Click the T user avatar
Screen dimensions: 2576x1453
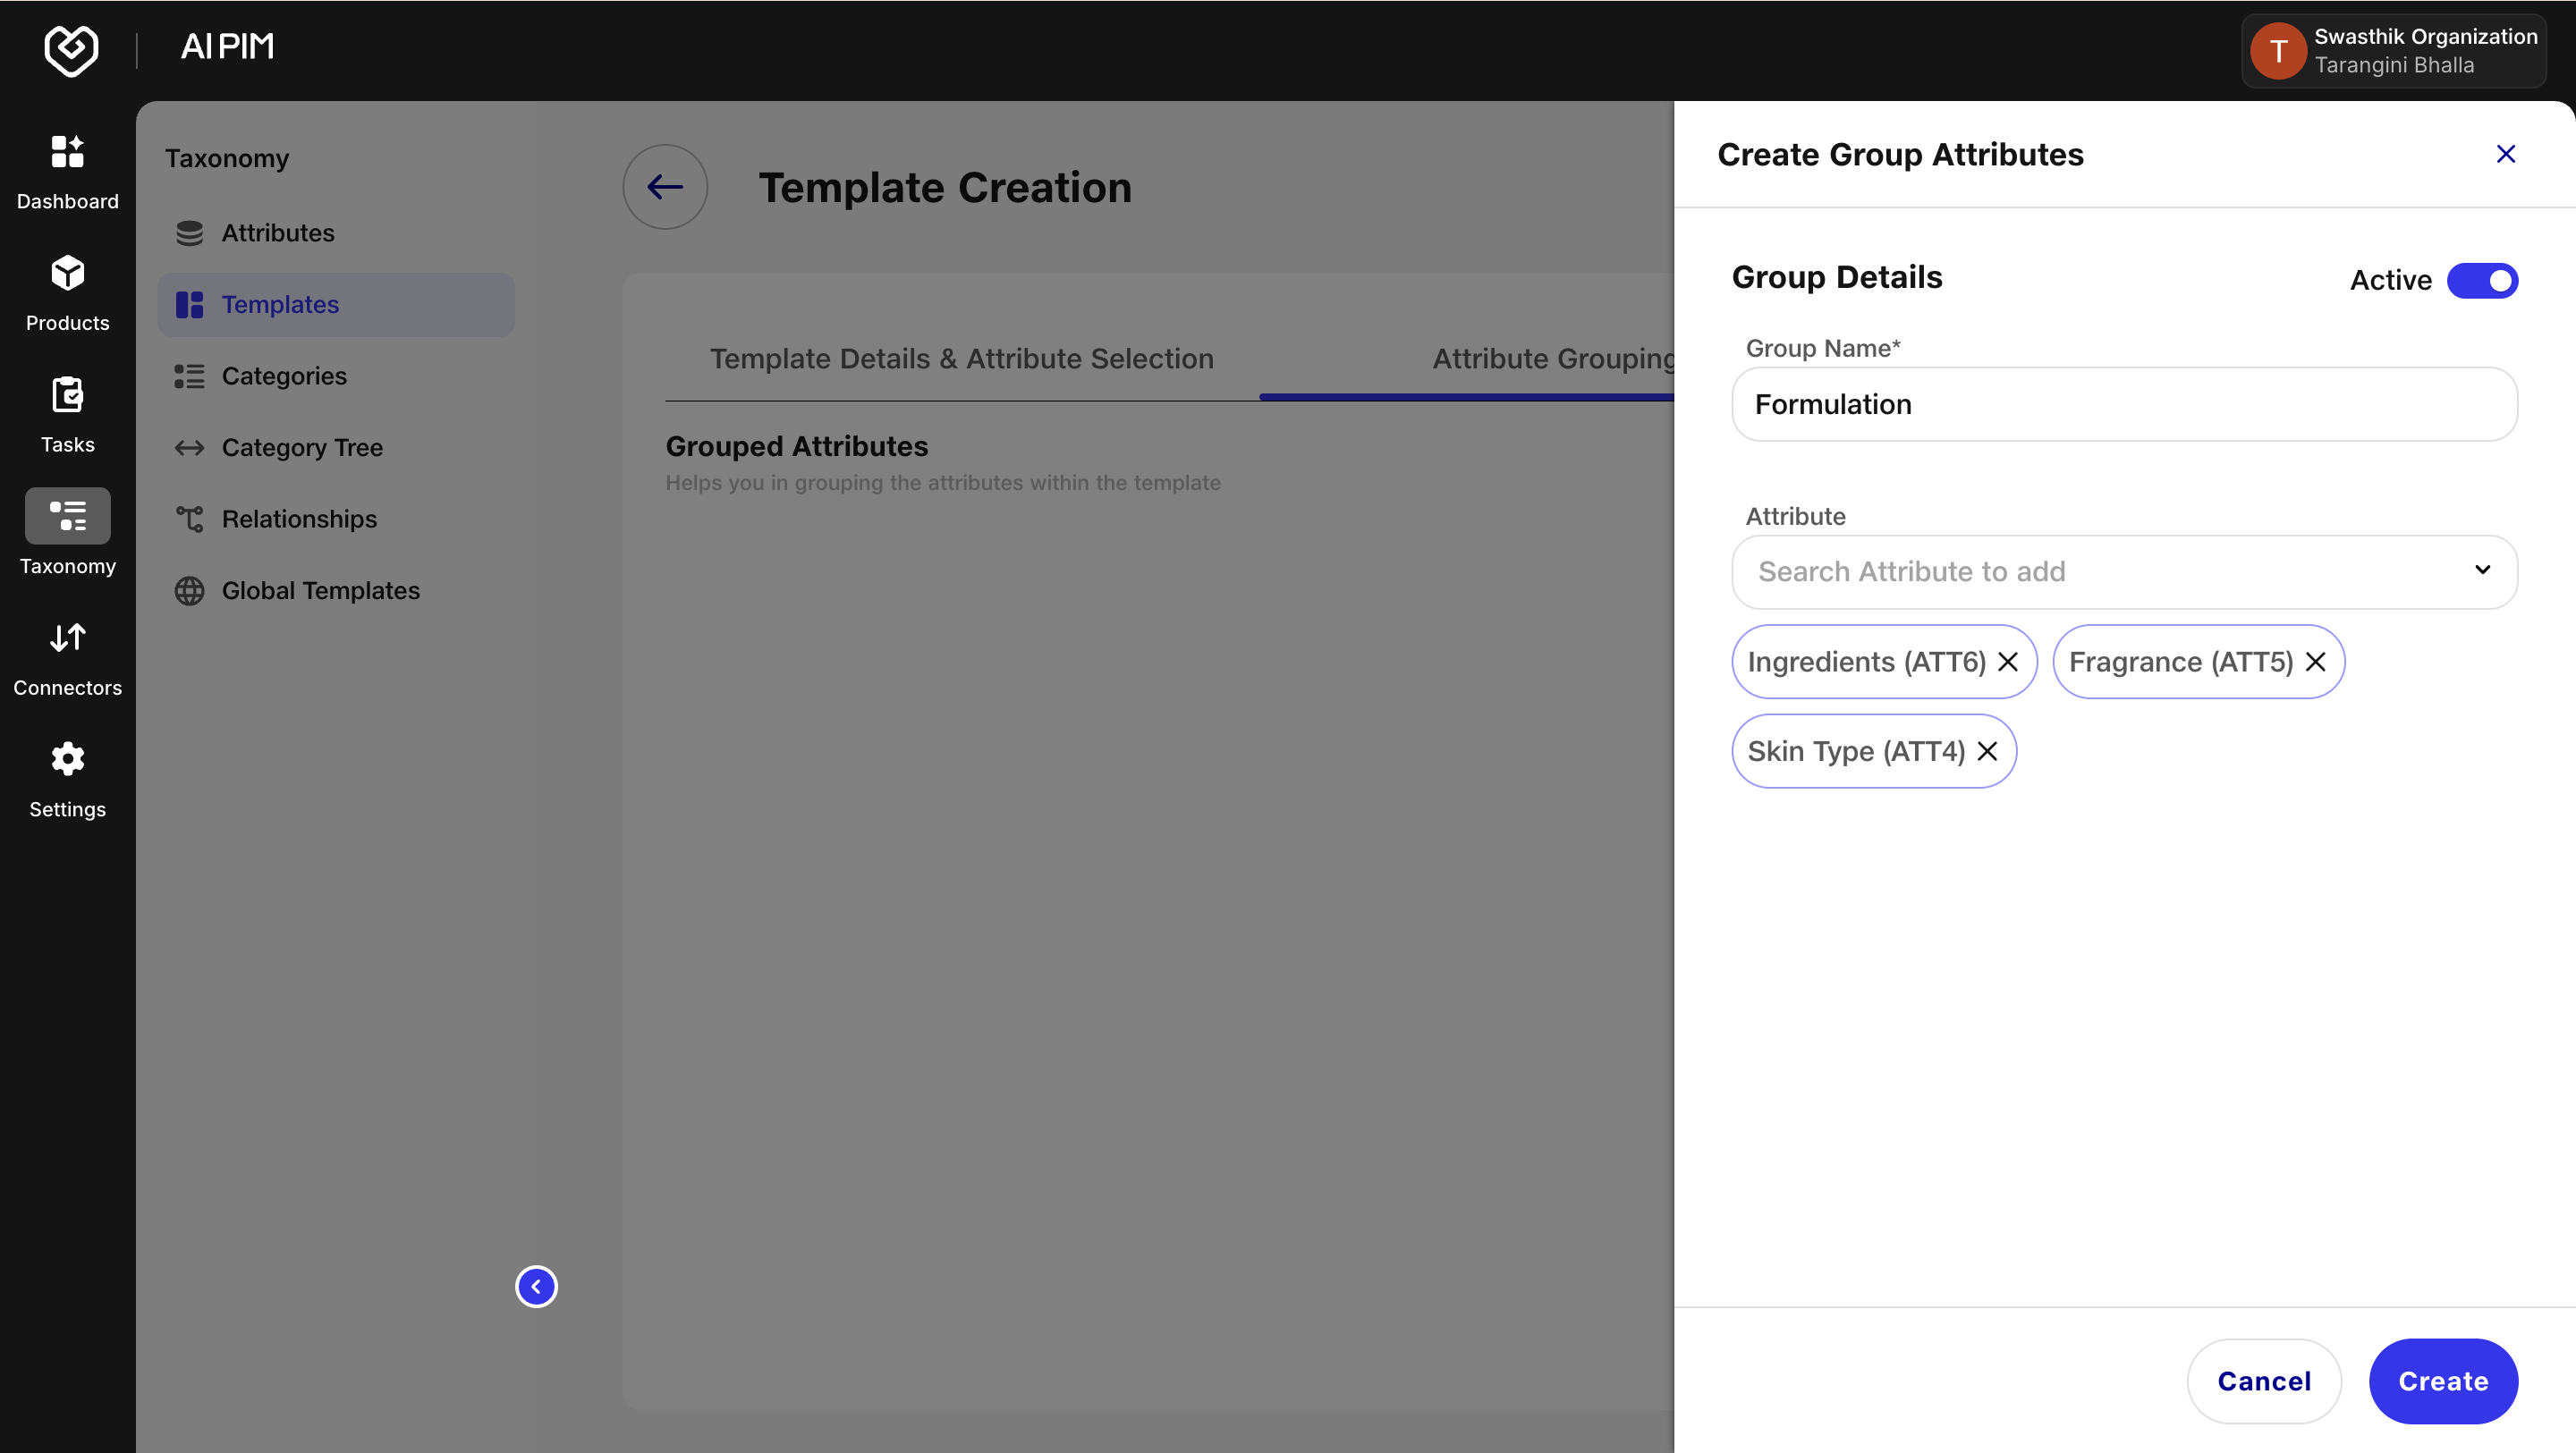[2278, 51]
